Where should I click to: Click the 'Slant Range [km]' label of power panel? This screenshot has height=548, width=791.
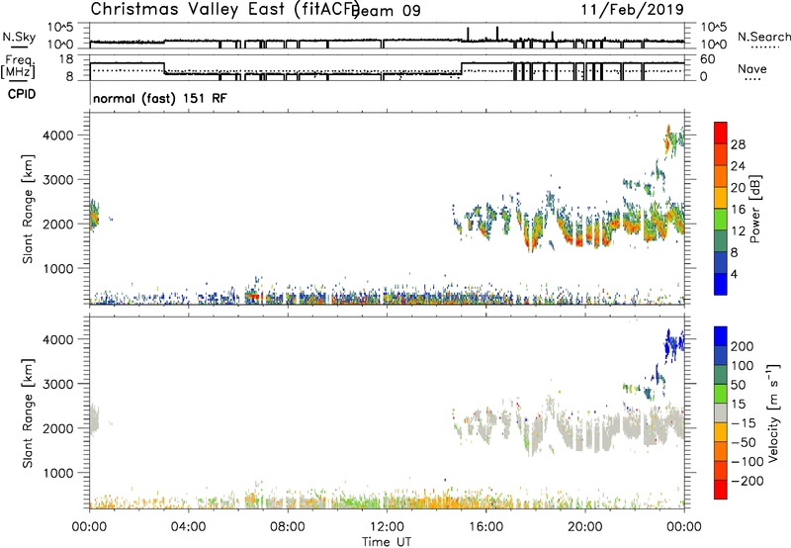point(27,209)
